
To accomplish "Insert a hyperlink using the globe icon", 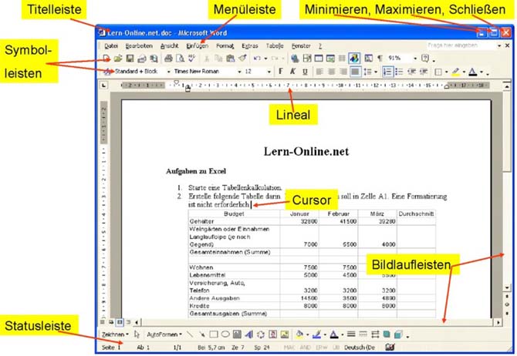I will coord(295,59).
